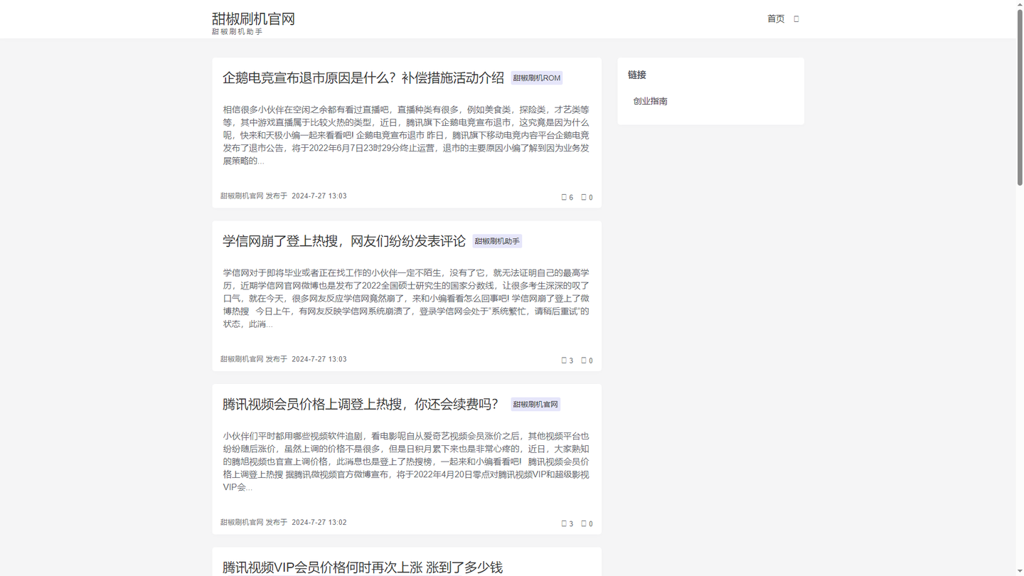This screenshot has height=576, width=1024.
Task: Click views icon showing 3 on 学信网 post
Action: [x=564, y=361]
